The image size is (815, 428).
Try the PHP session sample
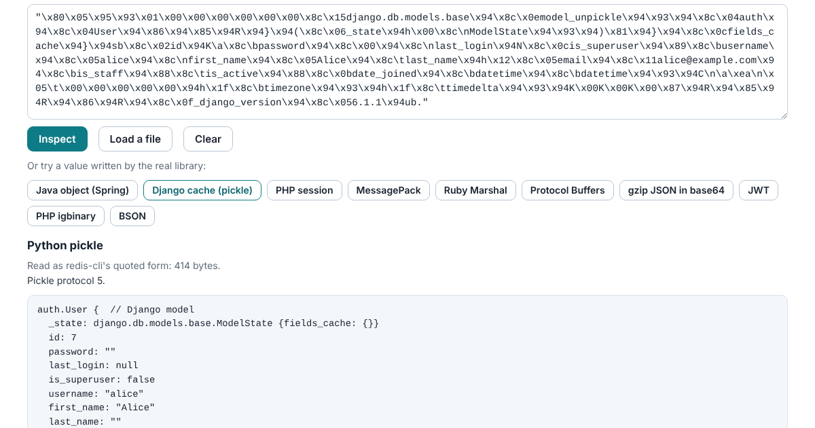(304, 190)
